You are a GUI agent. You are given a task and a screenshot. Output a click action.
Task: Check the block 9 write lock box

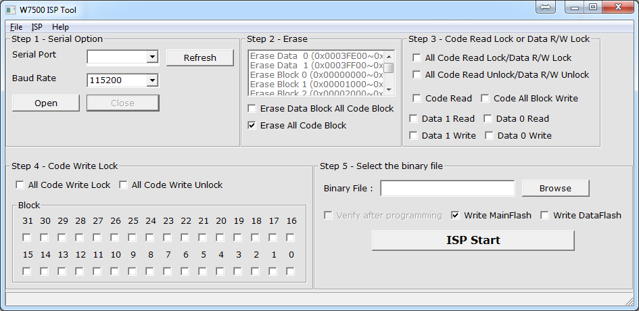(132, 271)
